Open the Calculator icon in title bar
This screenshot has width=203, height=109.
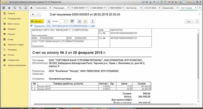(x=162, y=2)
